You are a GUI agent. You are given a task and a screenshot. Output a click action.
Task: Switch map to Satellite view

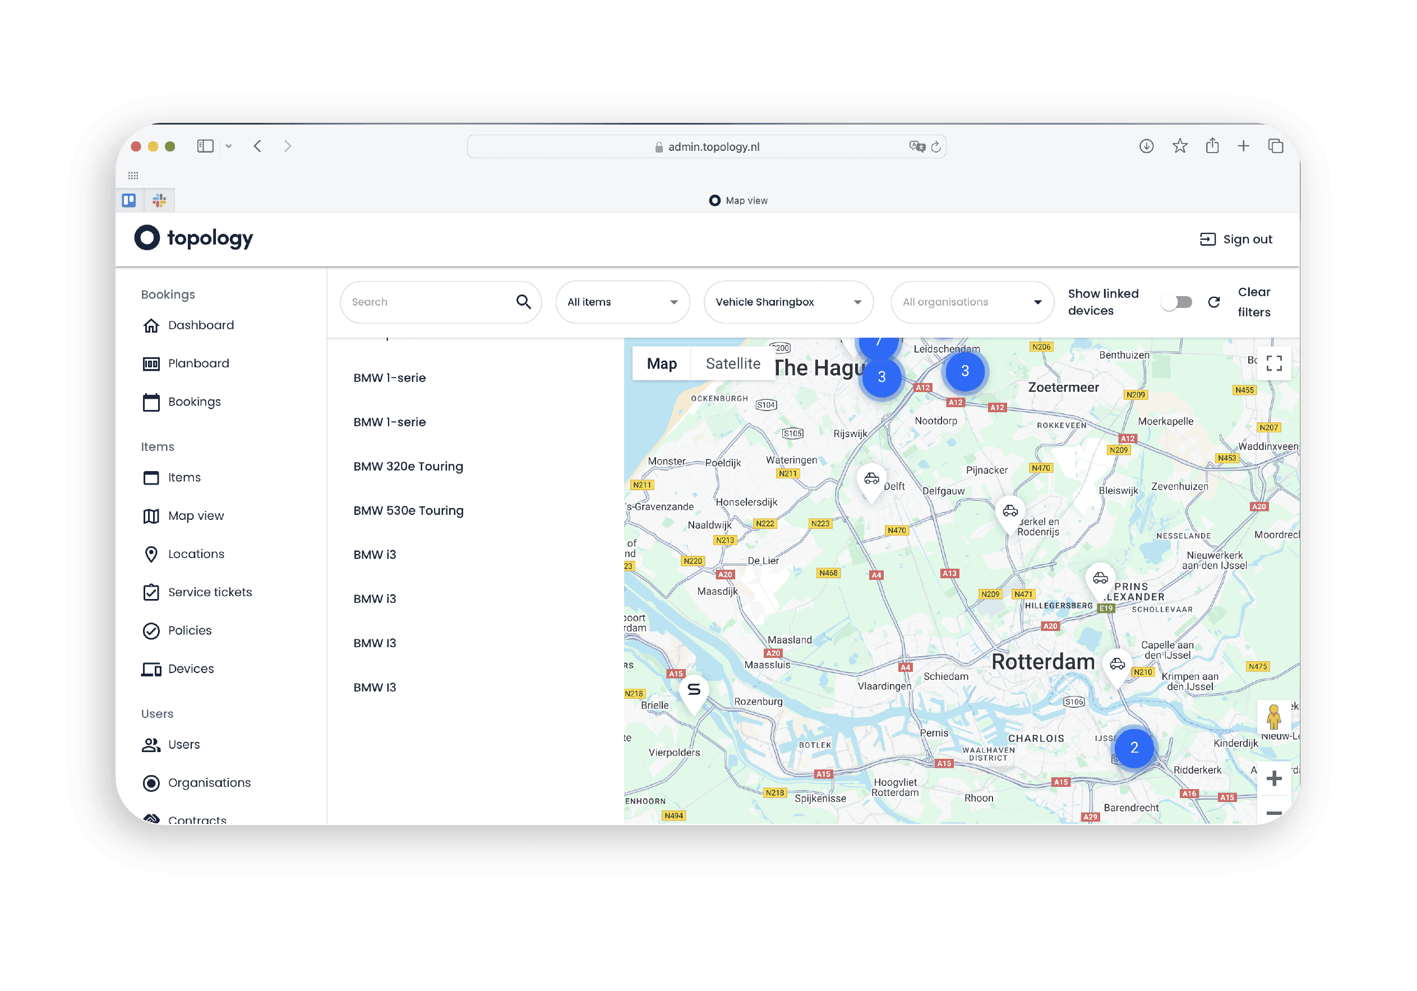tap(732, 363)
